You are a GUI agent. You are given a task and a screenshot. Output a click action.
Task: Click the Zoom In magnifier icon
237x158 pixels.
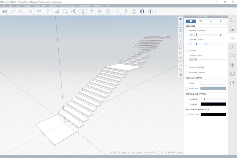pyautogui.click(x=180, y=64)
